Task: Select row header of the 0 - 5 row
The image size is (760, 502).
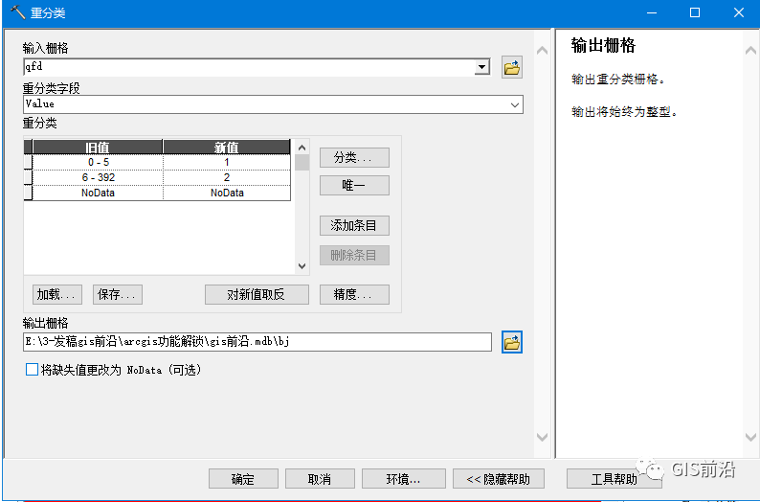Action: tap(28, 162)
